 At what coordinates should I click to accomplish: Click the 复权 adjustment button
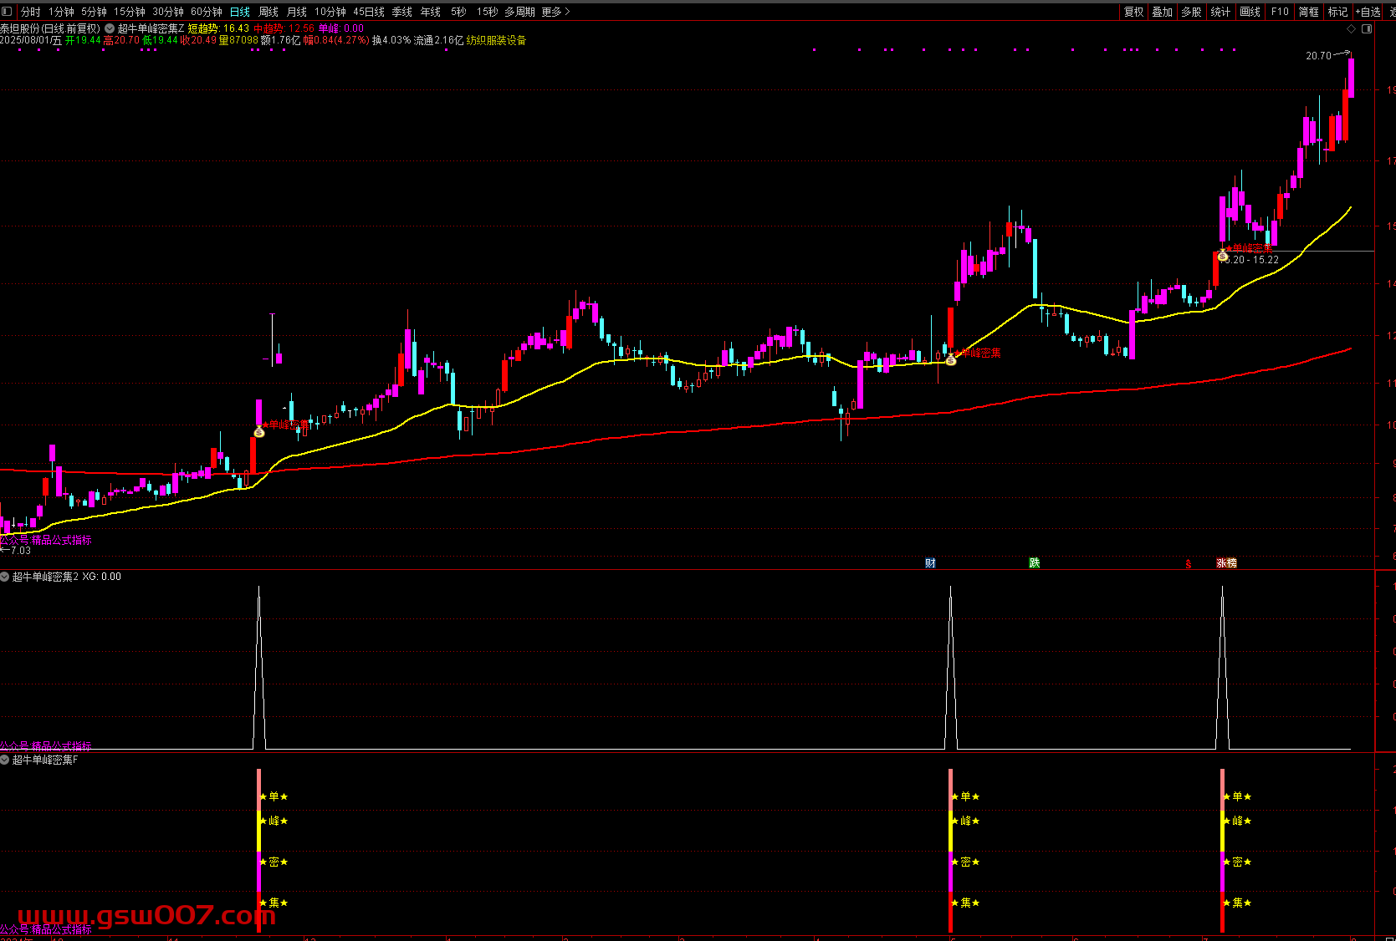(1133, 12)
